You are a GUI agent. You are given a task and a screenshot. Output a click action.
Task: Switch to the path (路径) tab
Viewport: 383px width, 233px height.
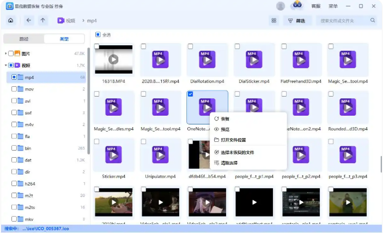24,39
